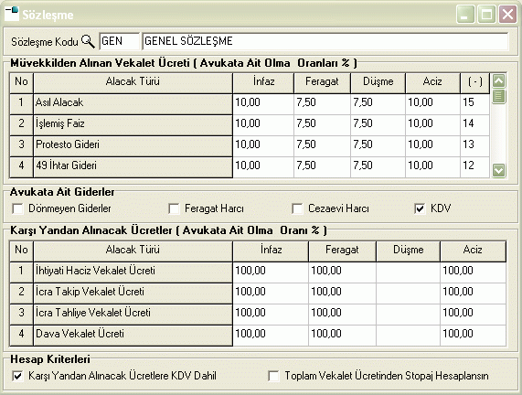Click the scroll up arrow in the top table
The image size is (522, 395).
click(x=498, y=80)
